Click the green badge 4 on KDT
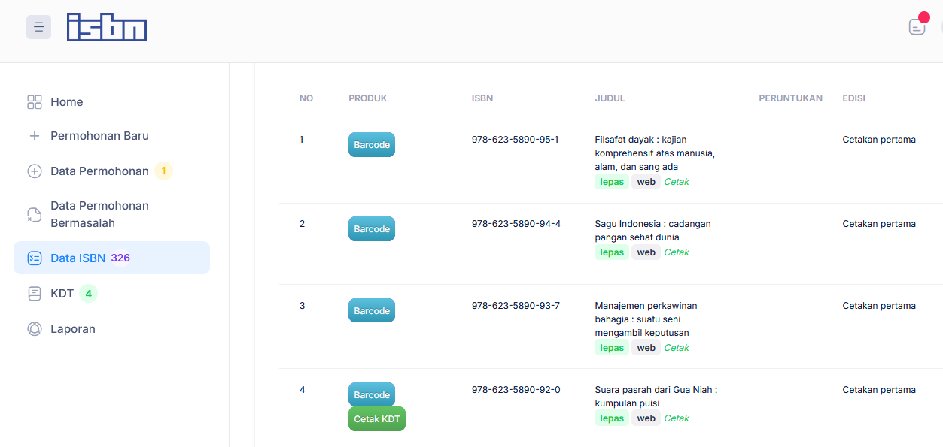The height and width of the screenshot is (447, 943). coord(88,294)
